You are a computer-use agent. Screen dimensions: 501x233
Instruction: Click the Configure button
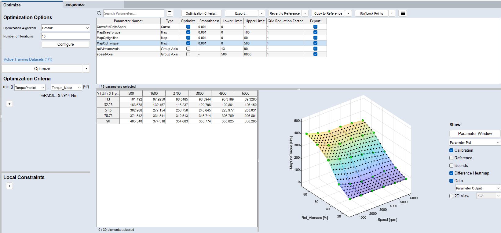66,44
